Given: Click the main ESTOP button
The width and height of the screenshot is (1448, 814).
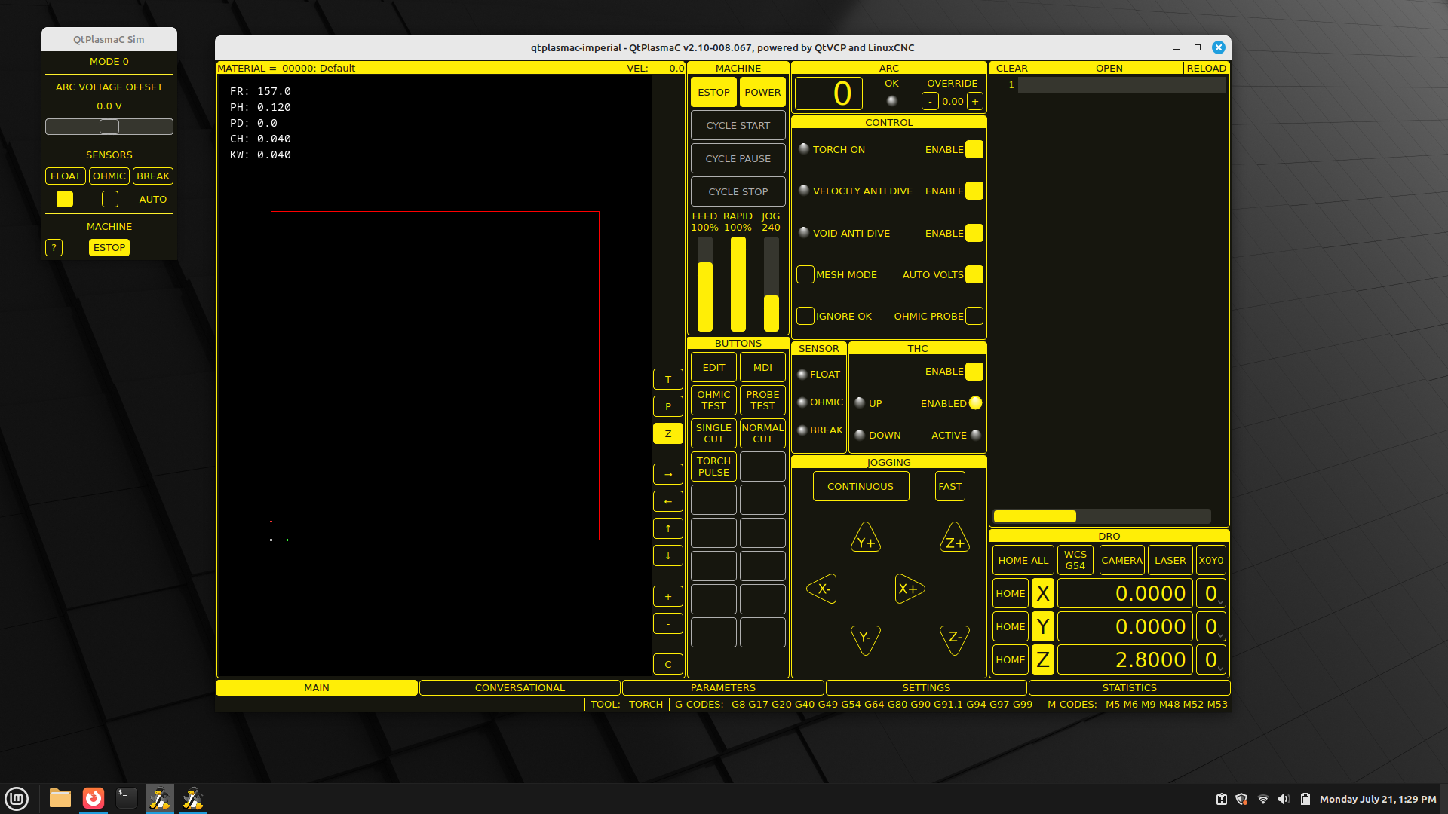Looking at the screenshot, I should point(713,92).
